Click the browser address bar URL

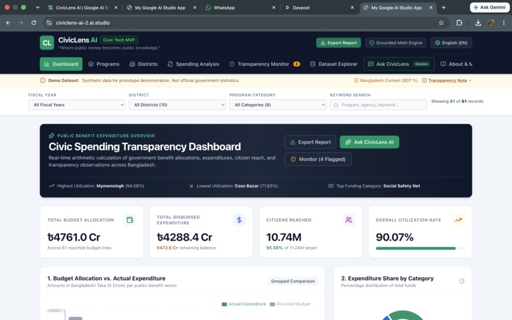pos(83,22)
